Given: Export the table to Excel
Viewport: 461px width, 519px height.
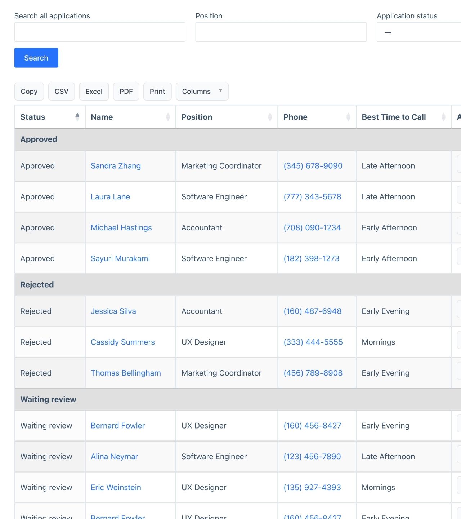Looking at the screenshot, I should pos(94,92).
